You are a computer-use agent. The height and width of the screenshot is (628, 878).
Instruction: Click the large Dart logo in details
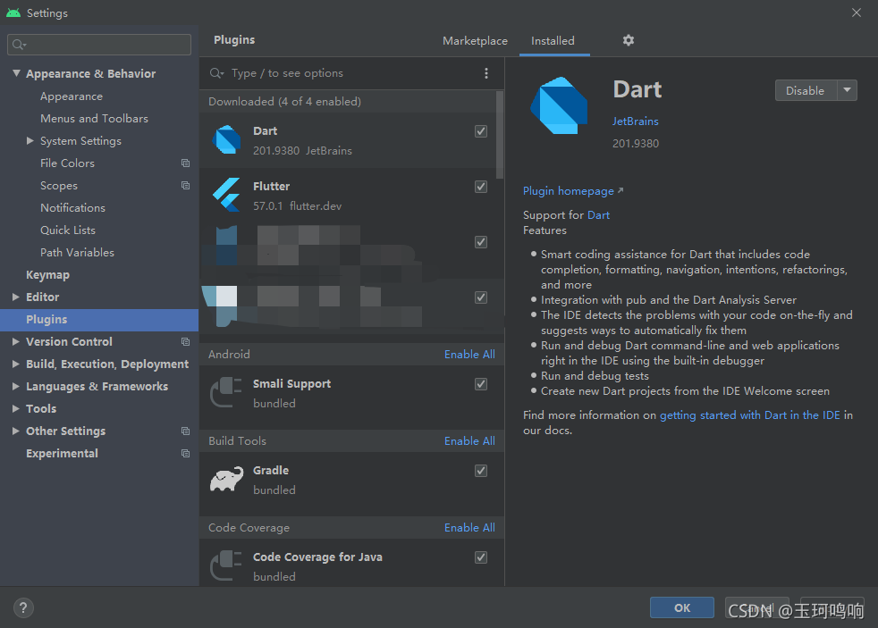(559, 105)
